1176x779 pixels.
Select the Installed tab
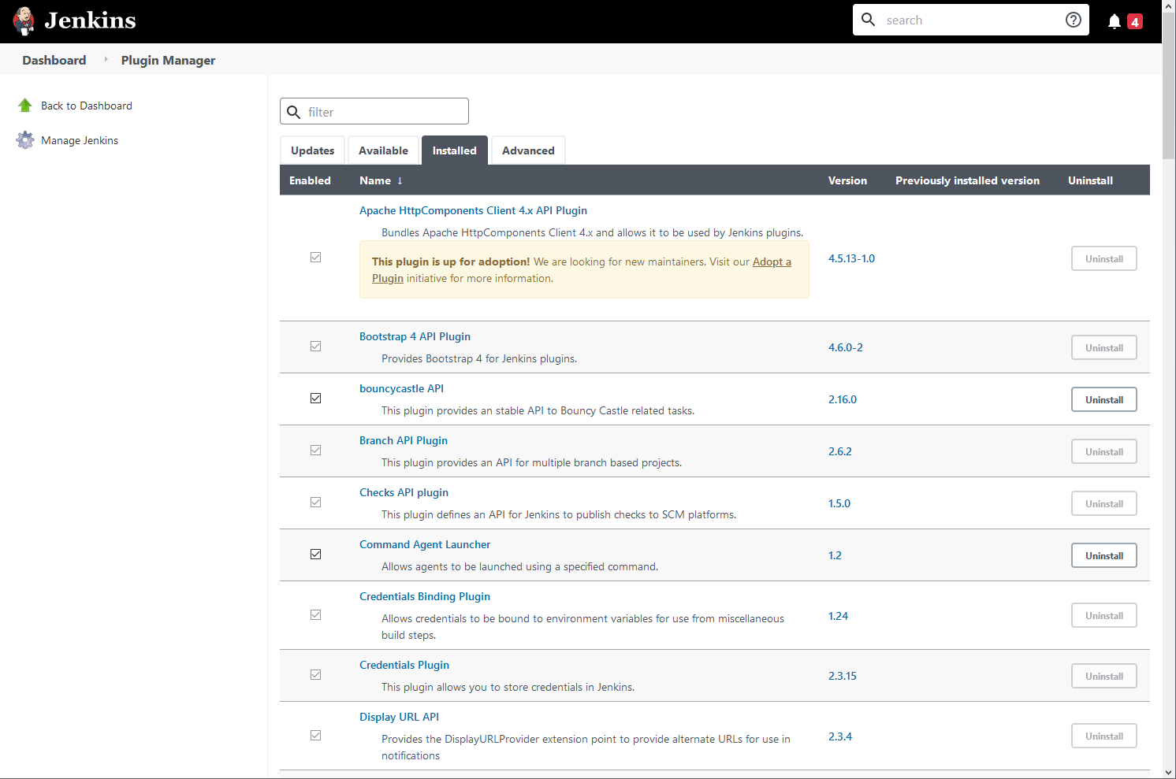(x=455, y=150)
